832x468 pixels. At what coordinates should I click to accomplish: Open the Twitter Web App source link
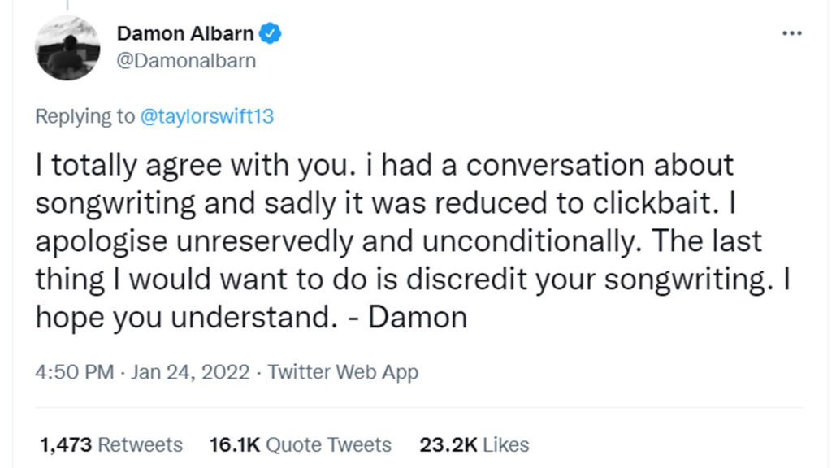[343, 373]
